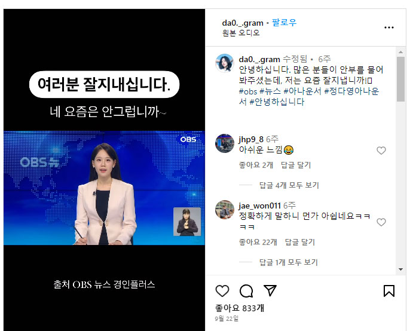
Task: Open the three-dot more options menu
Action: 389,27
